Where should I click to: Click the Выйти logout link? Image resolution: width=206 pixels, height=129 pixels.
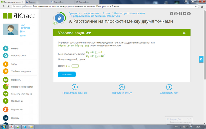click(23, 36)
